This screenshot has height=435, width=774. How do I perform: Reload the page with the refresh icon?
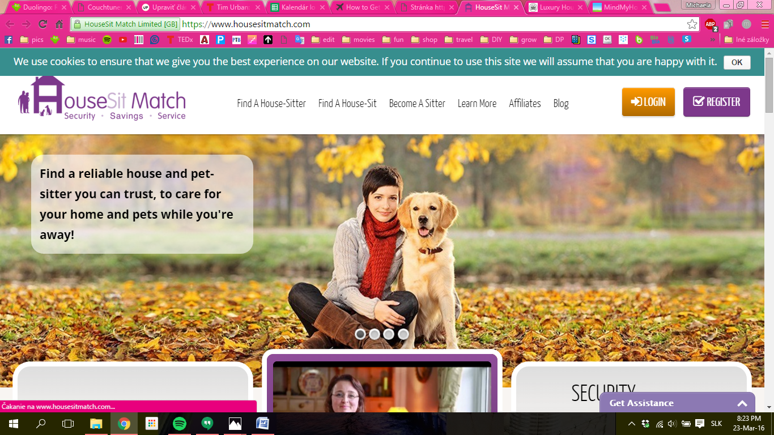coord(42,24)
